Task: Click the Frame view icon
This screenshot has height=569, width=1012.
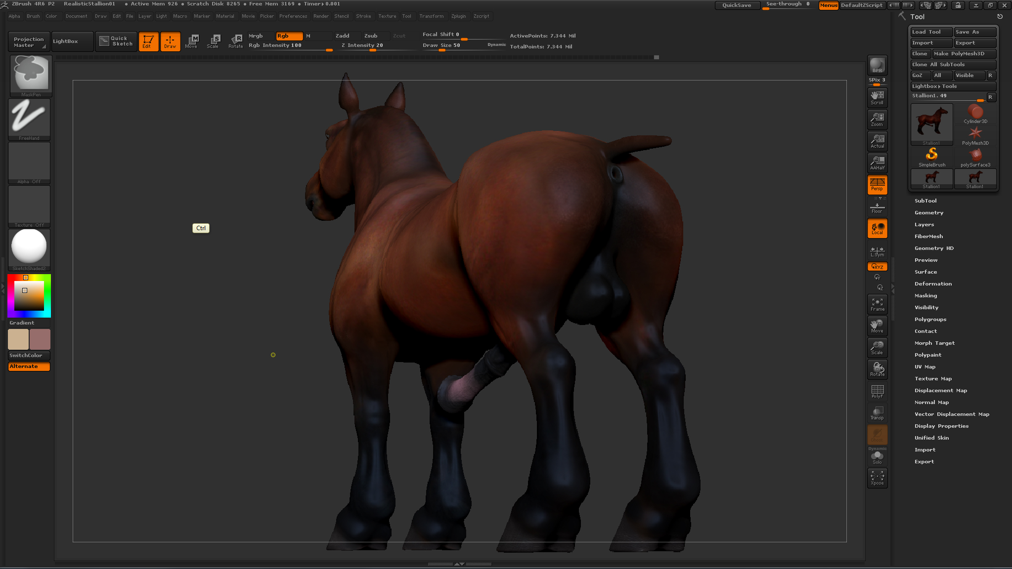Action: click(877, 304)
